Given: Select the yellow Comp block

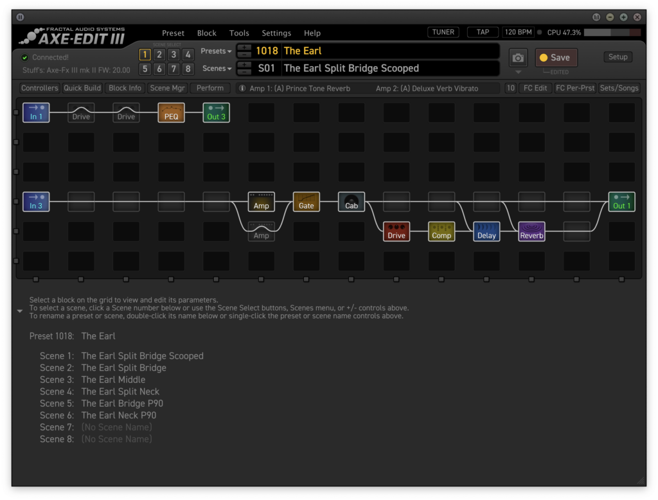Looking at the screenshot, I should [x=441, y=231].
